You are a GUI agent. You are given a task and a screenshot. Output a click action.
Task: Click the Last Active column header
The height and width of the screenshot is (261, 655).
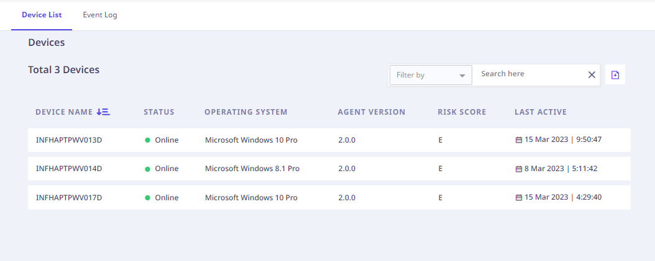click(541, 112)
